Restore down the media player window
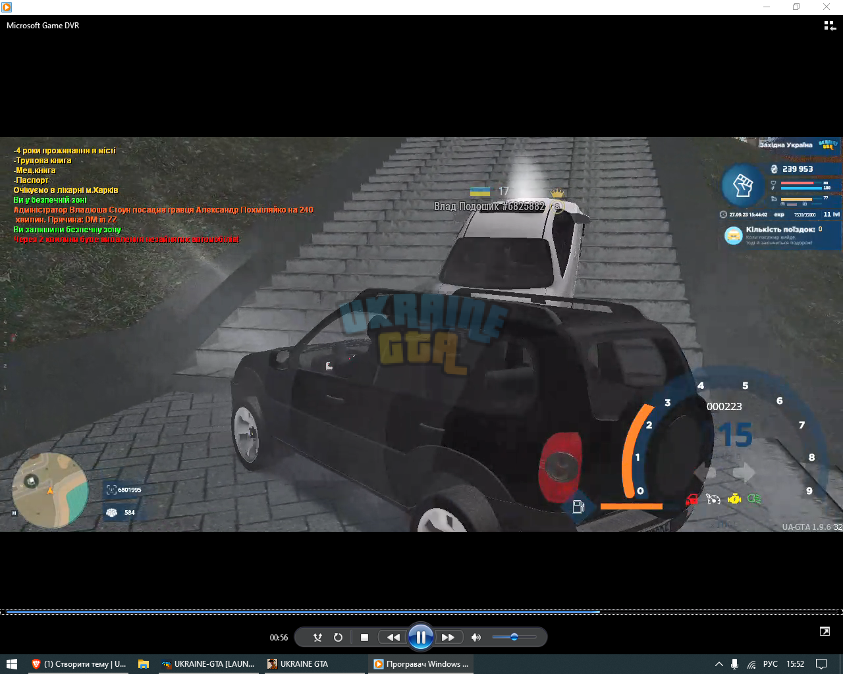The height and width of the screenshot is (674, 843). pyautogui.click(x=796, y=7)
